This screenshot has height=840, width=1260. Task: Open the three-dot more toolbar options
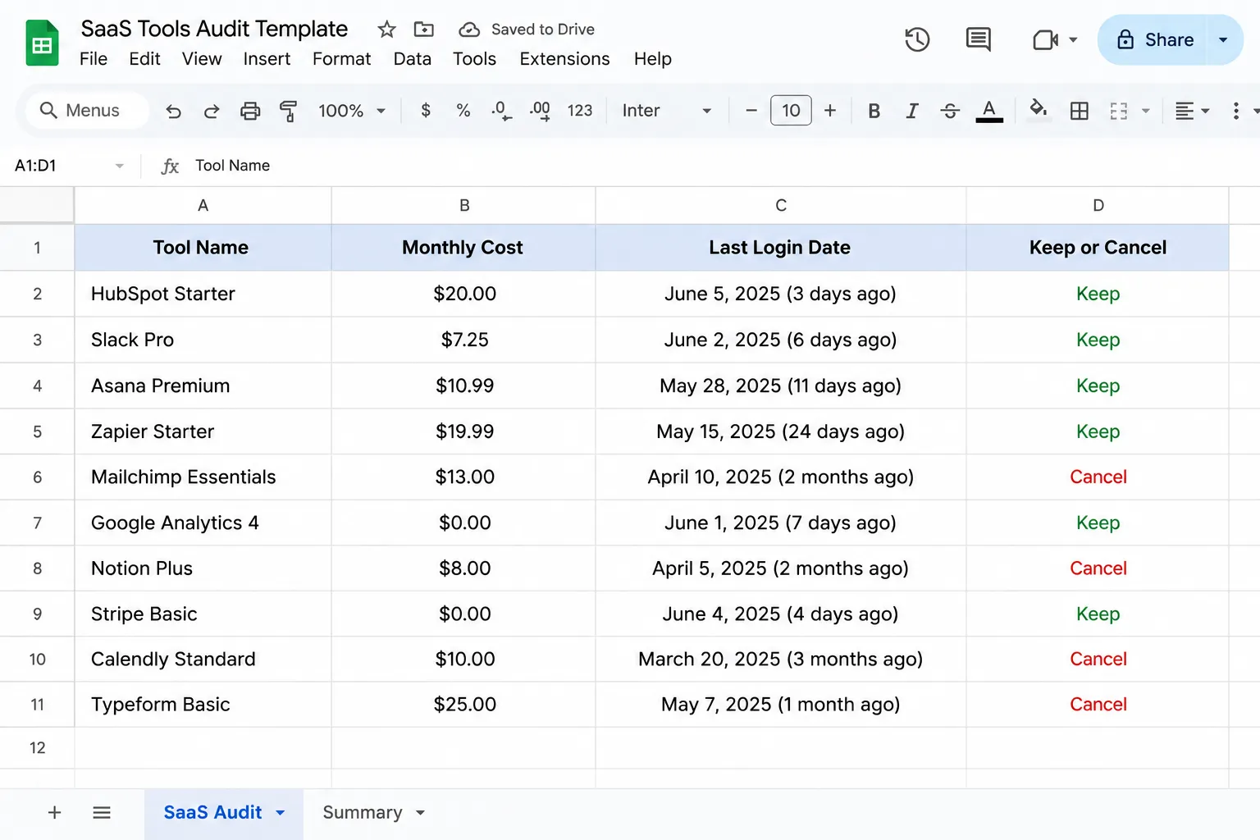pos(1235,111)
